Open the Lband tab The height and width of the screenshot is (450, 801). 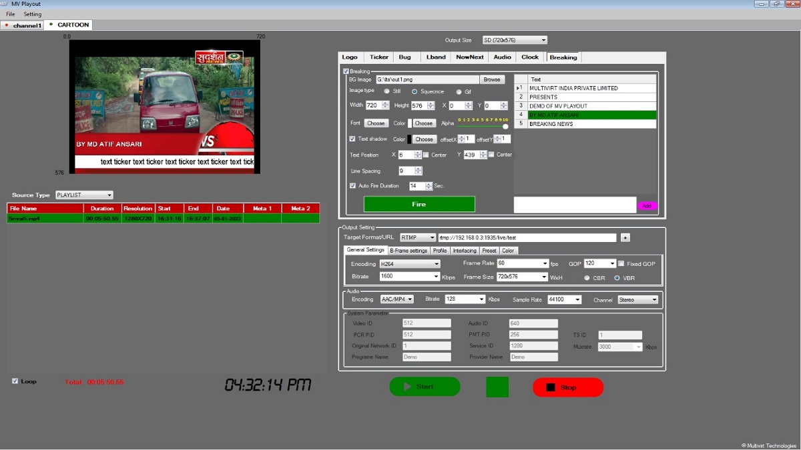pyautogui.click(x=436, y=57)
